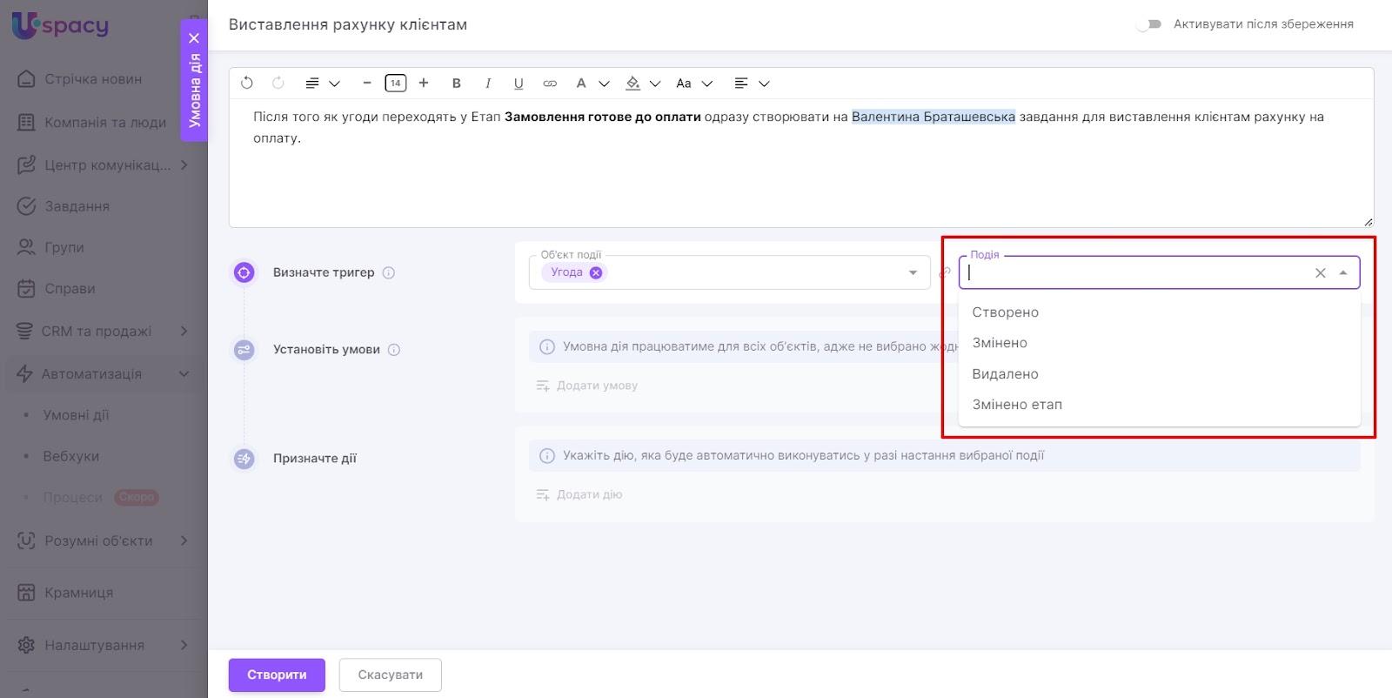Decrease font size with minus icon
Image resolution: width=1392 pixels, height=698 pixels.
[367, 83]
